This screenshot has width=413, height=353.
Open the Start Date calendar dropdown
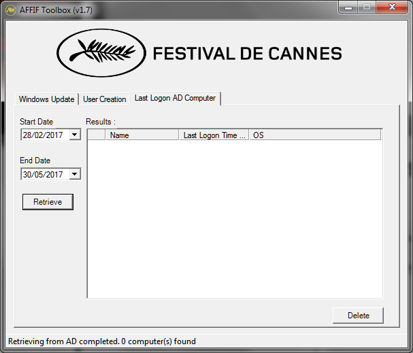pos(75,135)
